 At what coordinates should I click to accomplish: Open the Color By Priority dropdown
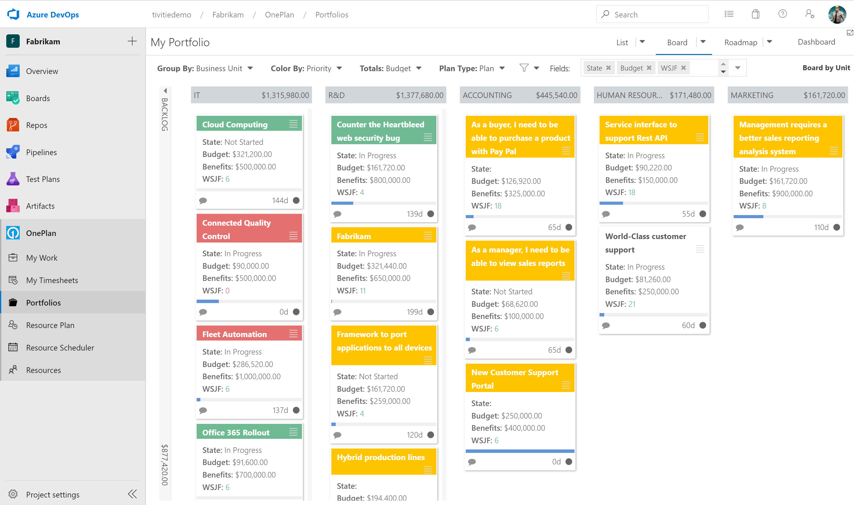click(x=339, y=68)
